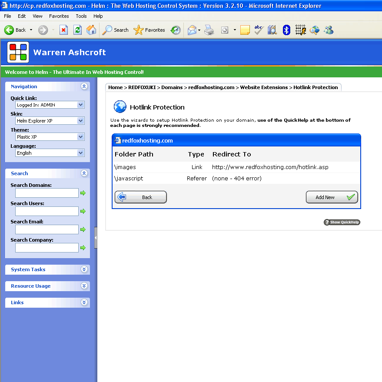Open the Edit menu
Image resolution: width=382 pixels, height=382 pixels.
(22, 16)
